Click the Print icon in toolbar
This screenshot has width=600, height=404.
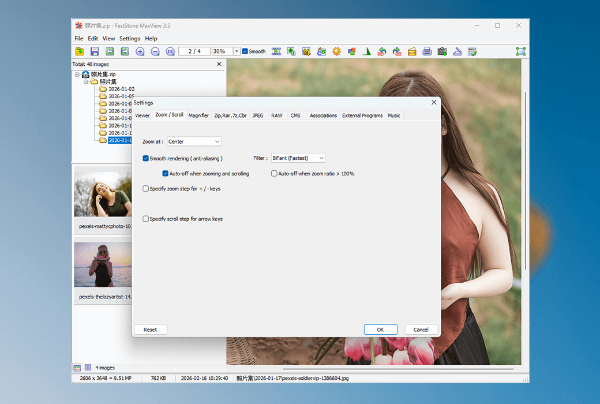pos(427,51)
